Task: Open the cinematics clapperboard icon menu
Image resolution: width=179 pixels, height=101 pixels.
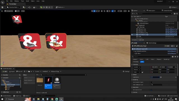Action: tap(35, 7)
